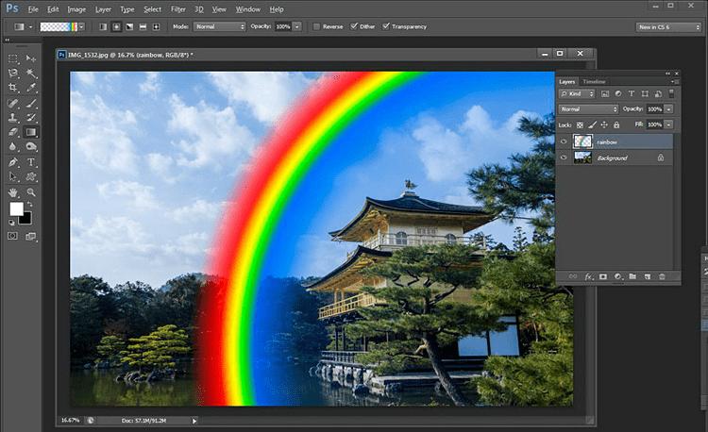Viewport: 708px width, 432px height.
Task: Select the rainbow layer thumbnail
Action: 582,141
